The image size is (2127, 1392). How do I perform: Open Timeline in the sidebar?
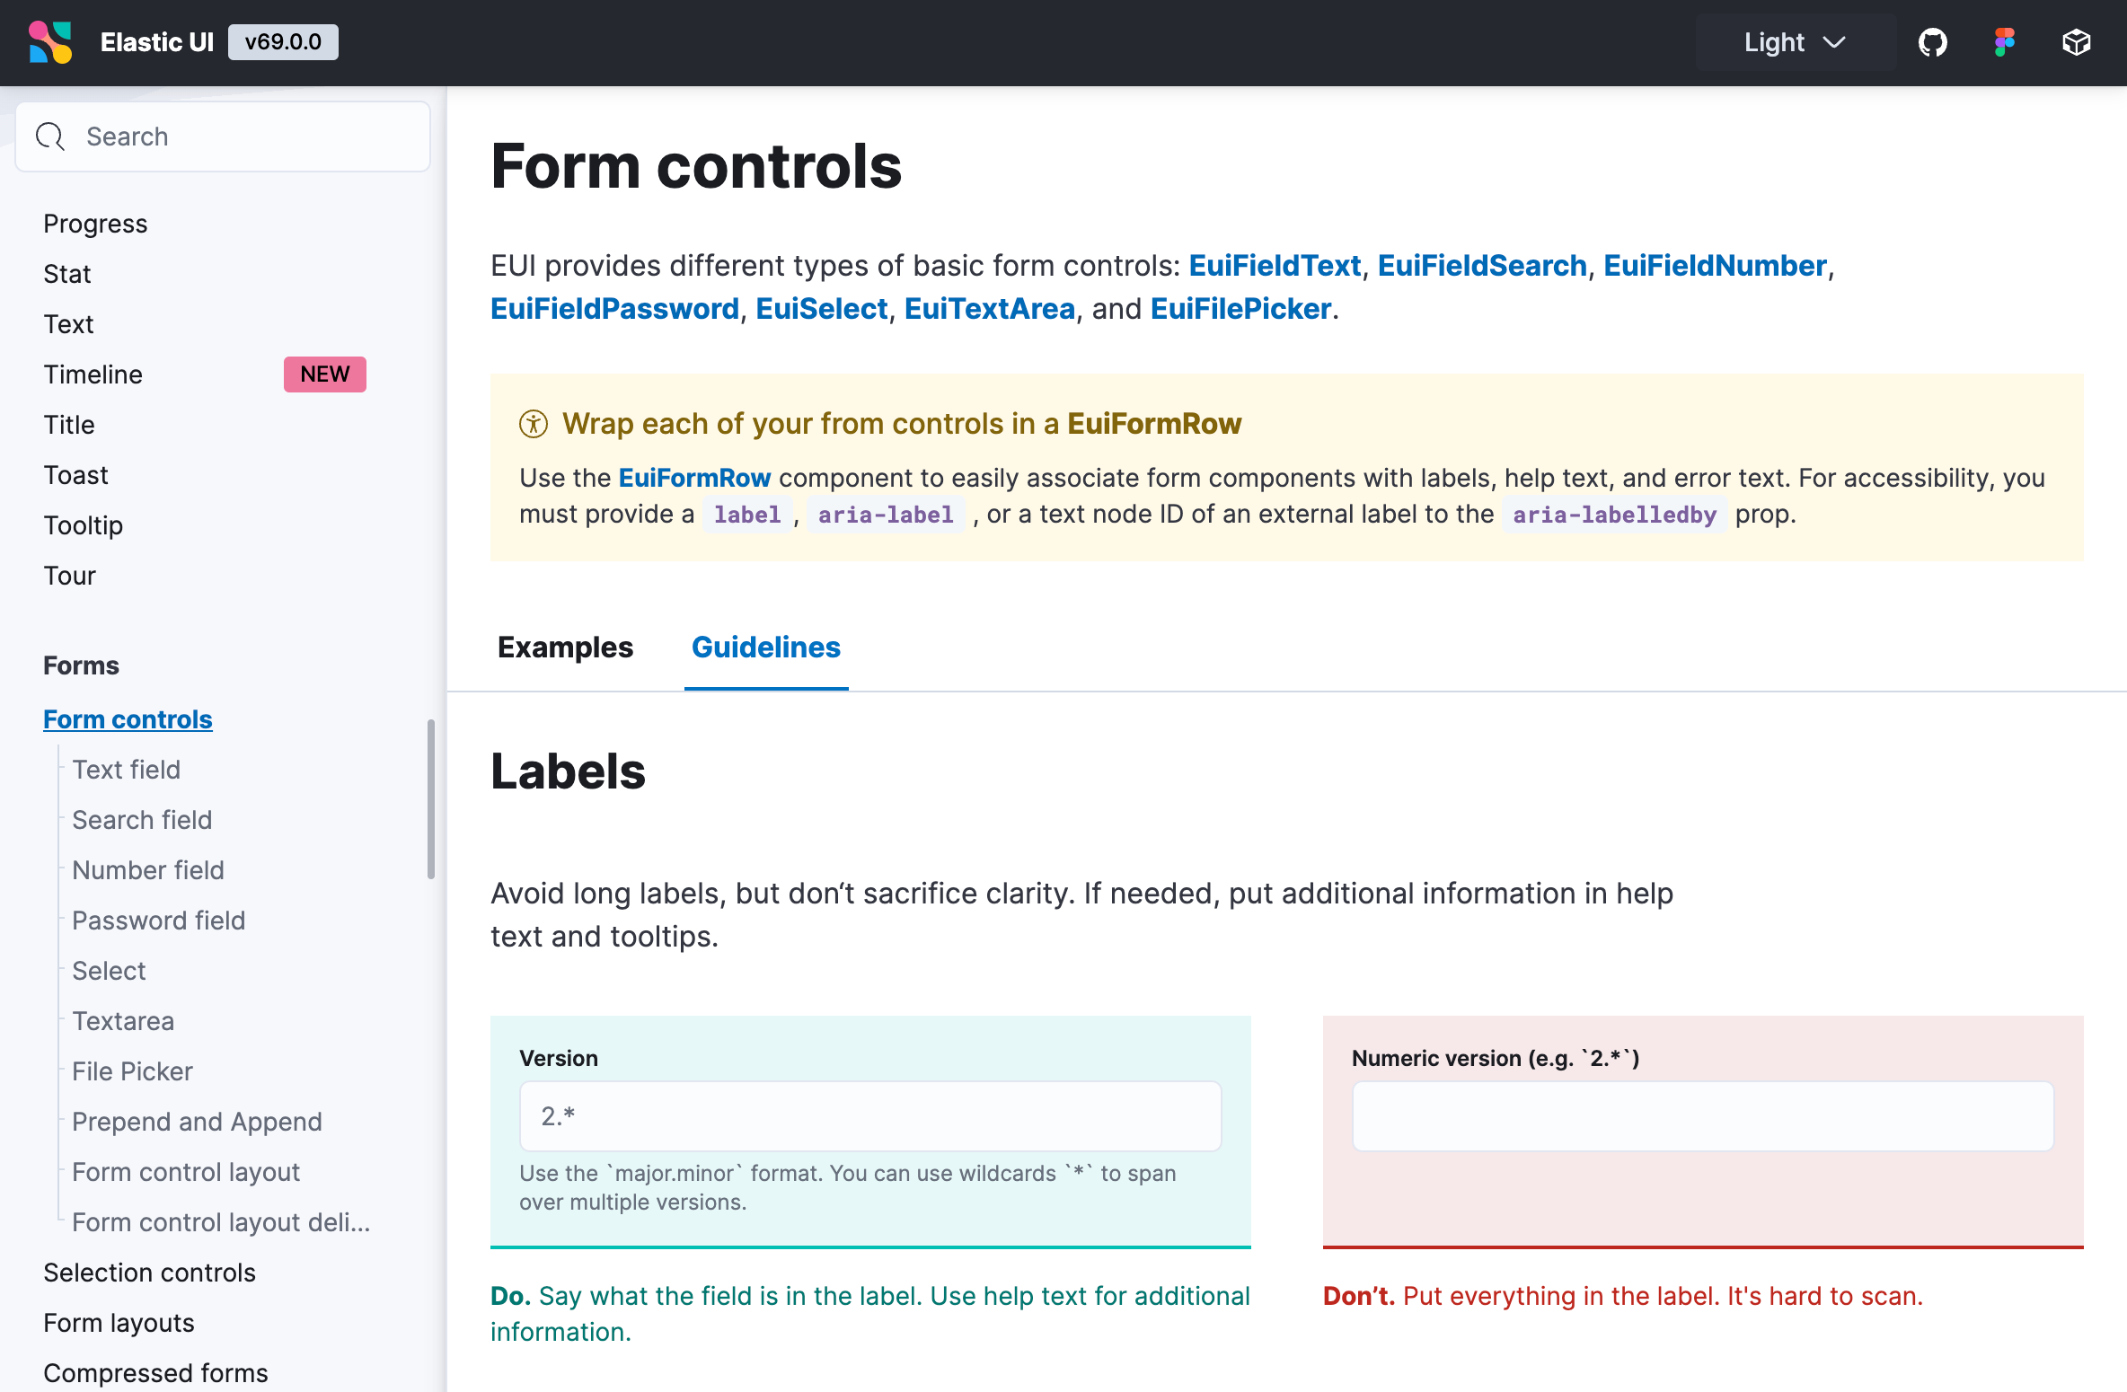point(93,374)
